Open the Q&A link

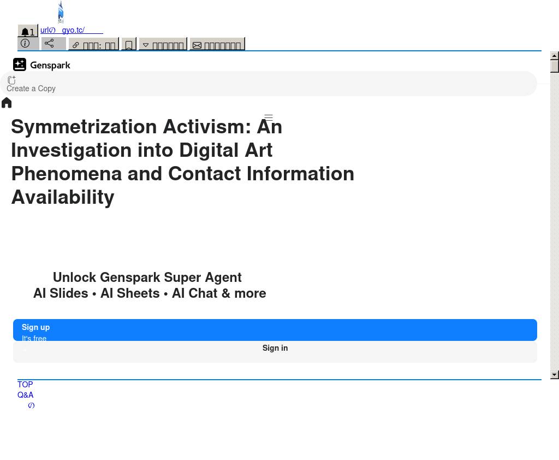tap(25, 395)
